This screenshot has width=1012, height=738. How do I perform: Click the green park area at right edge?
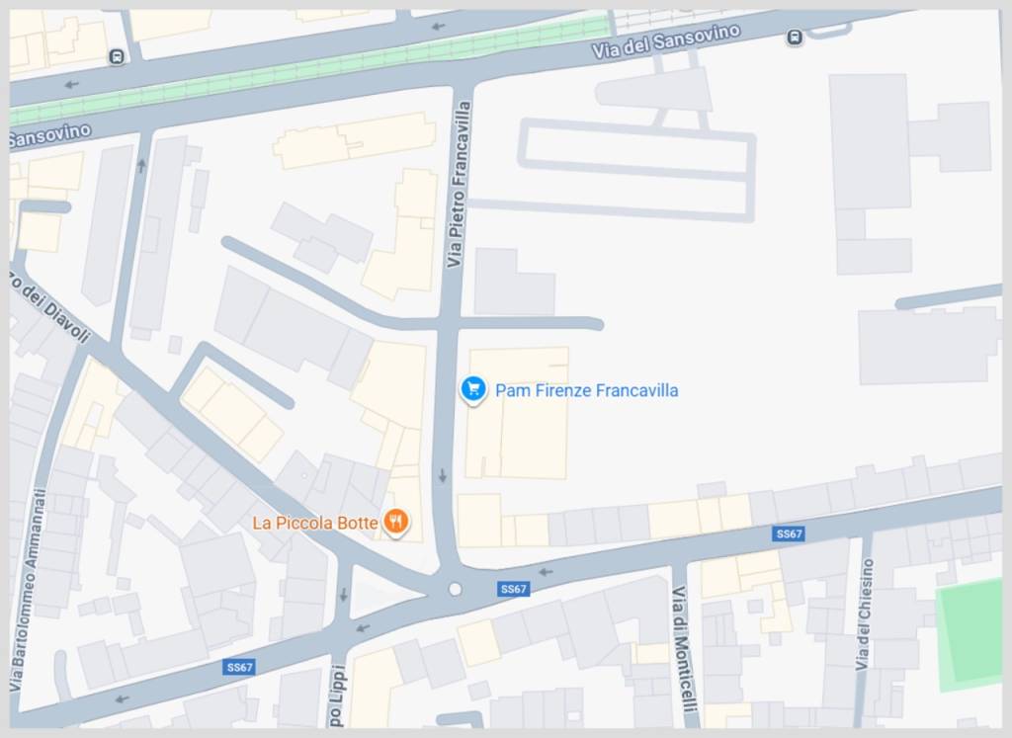(x=970, y=632)
